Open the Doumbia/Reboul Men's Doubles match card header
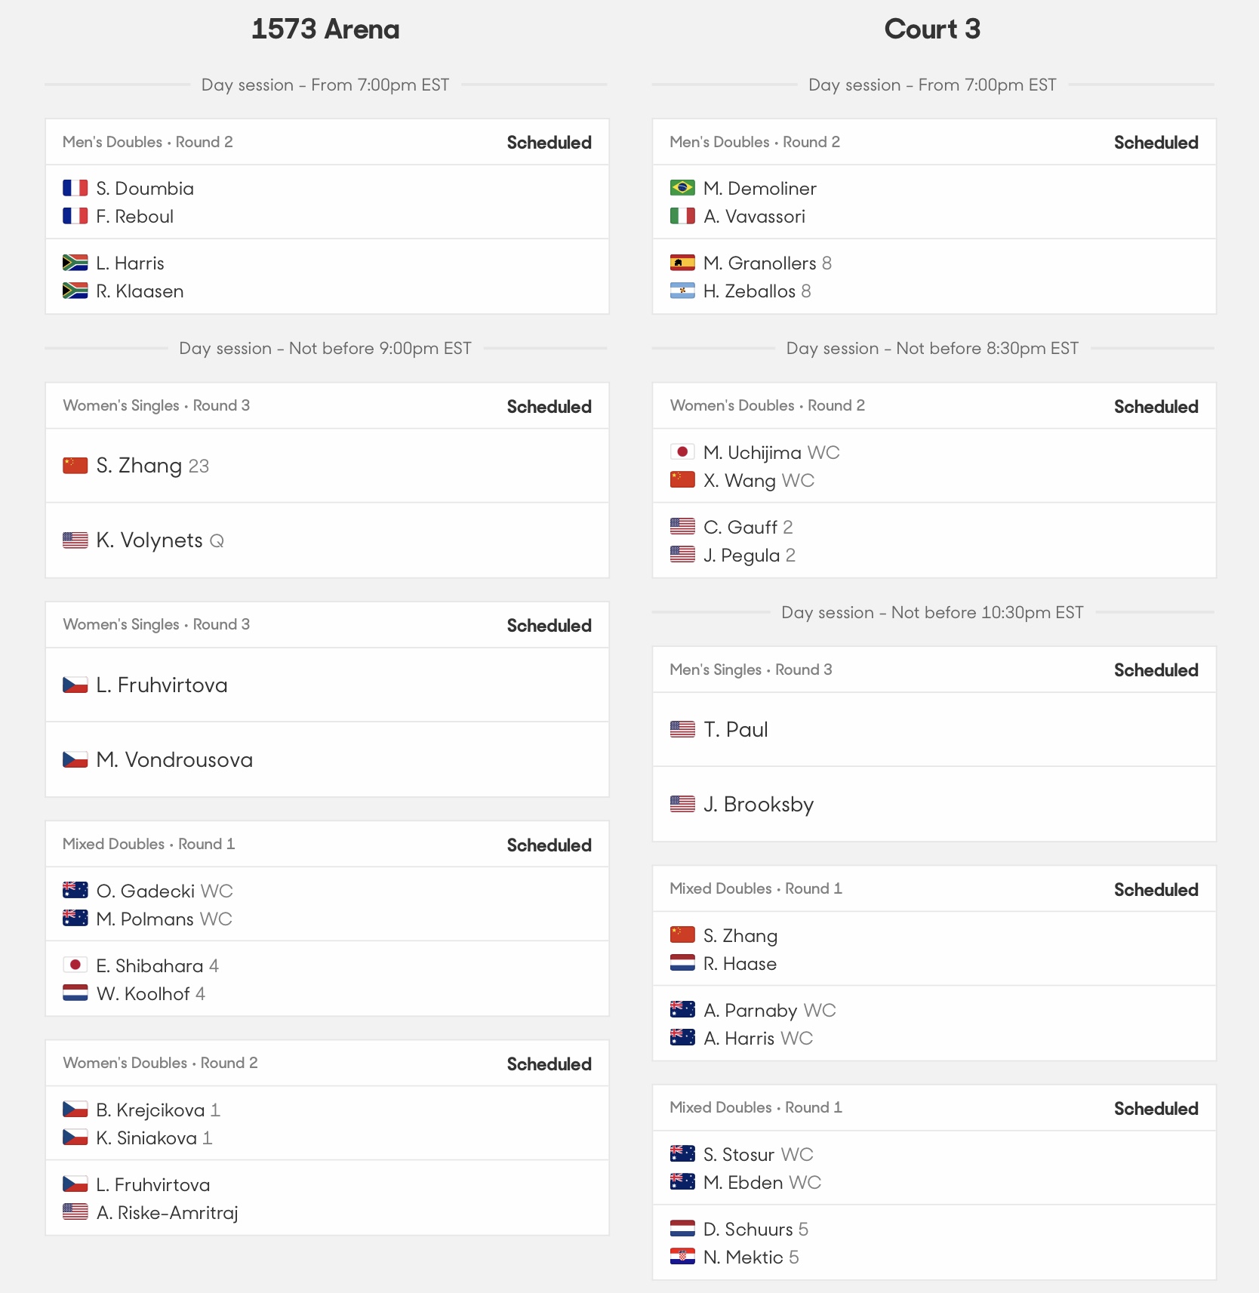This screenshot has width=1259, height=1293. pos(327,142)
